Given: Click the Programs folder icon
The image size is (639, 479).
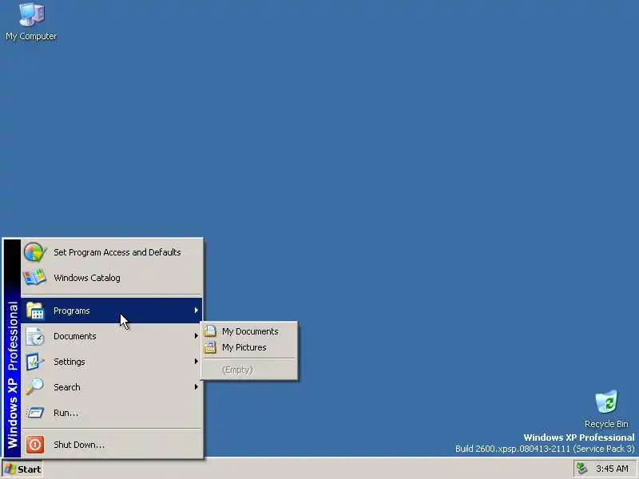Looking at the screenshot, I should point(35,311).
